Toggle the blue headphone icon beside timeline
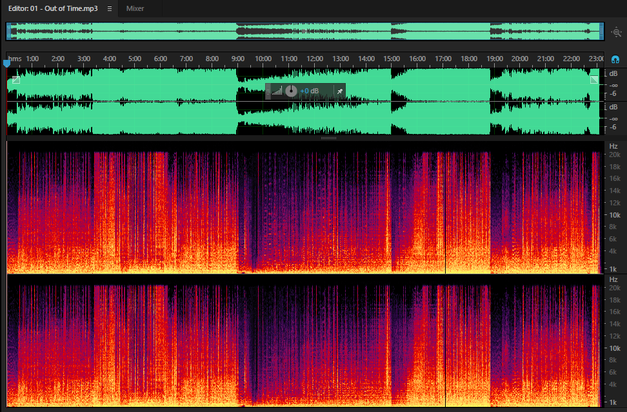This screenshot has width=627, height=412. (x=615, y=59)
